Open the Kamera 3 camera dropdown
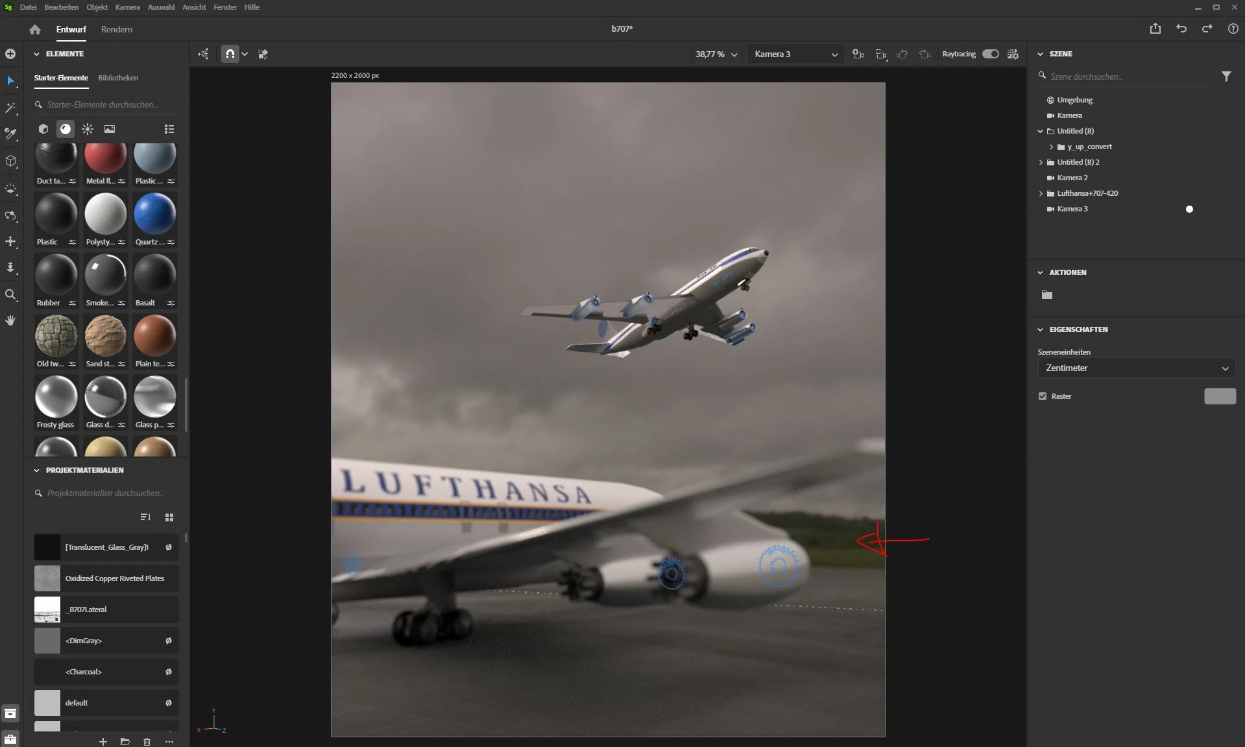Image resolution: width=1245 pixels, height=747 pixels. pyautogui.click(x=795, y=54)
